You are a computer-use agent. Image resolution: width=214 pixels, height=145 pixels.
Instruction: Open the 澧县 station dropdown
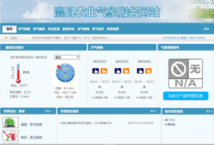[67, 57]
